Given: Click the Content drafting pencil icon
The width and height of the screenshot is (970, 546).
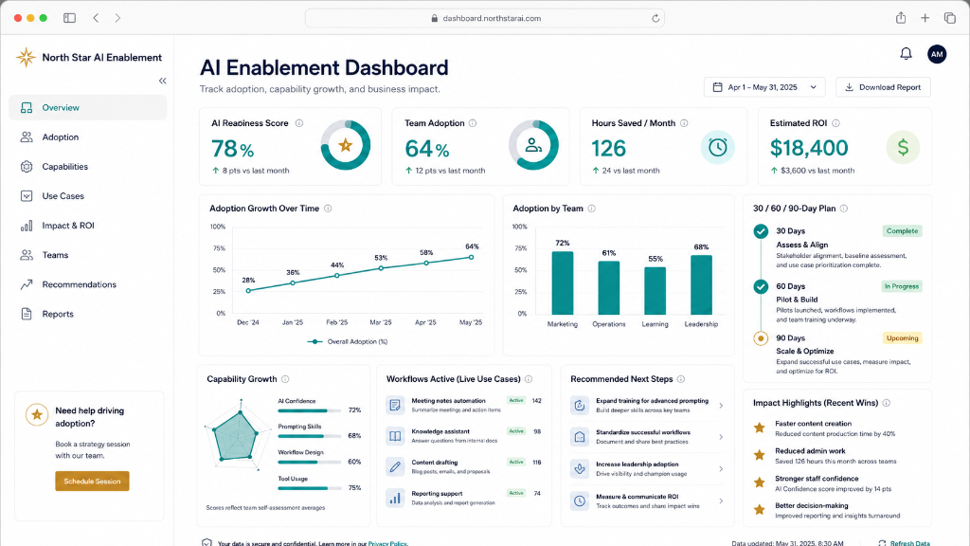Looking at the screenshot, I should pyautogui.click(x=395, y=466).
